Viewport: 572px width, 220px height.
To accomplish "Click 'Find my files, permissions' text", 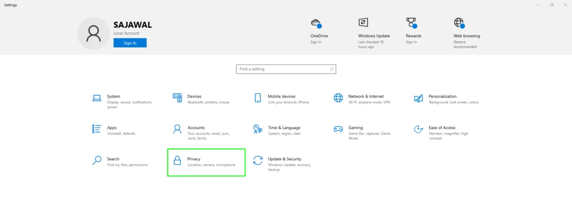I will (x=127, y=165).
